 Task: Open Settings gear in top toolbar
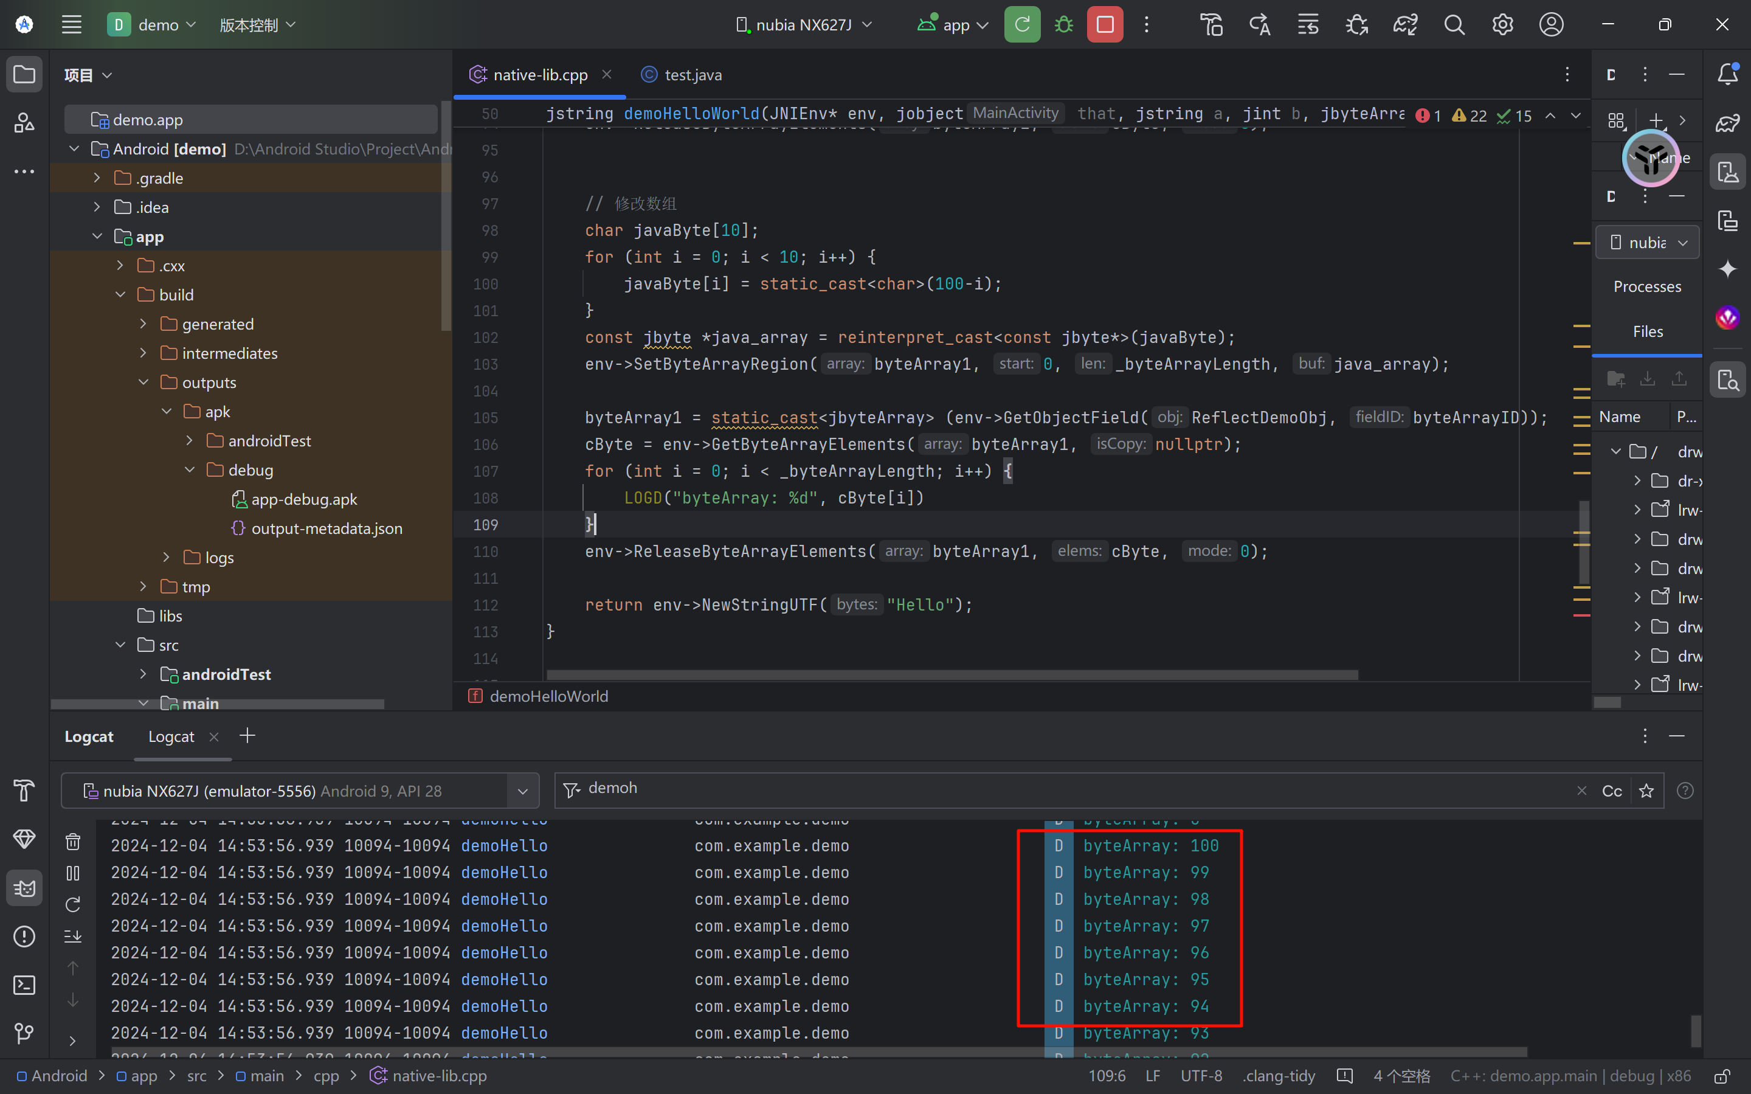1502,24
